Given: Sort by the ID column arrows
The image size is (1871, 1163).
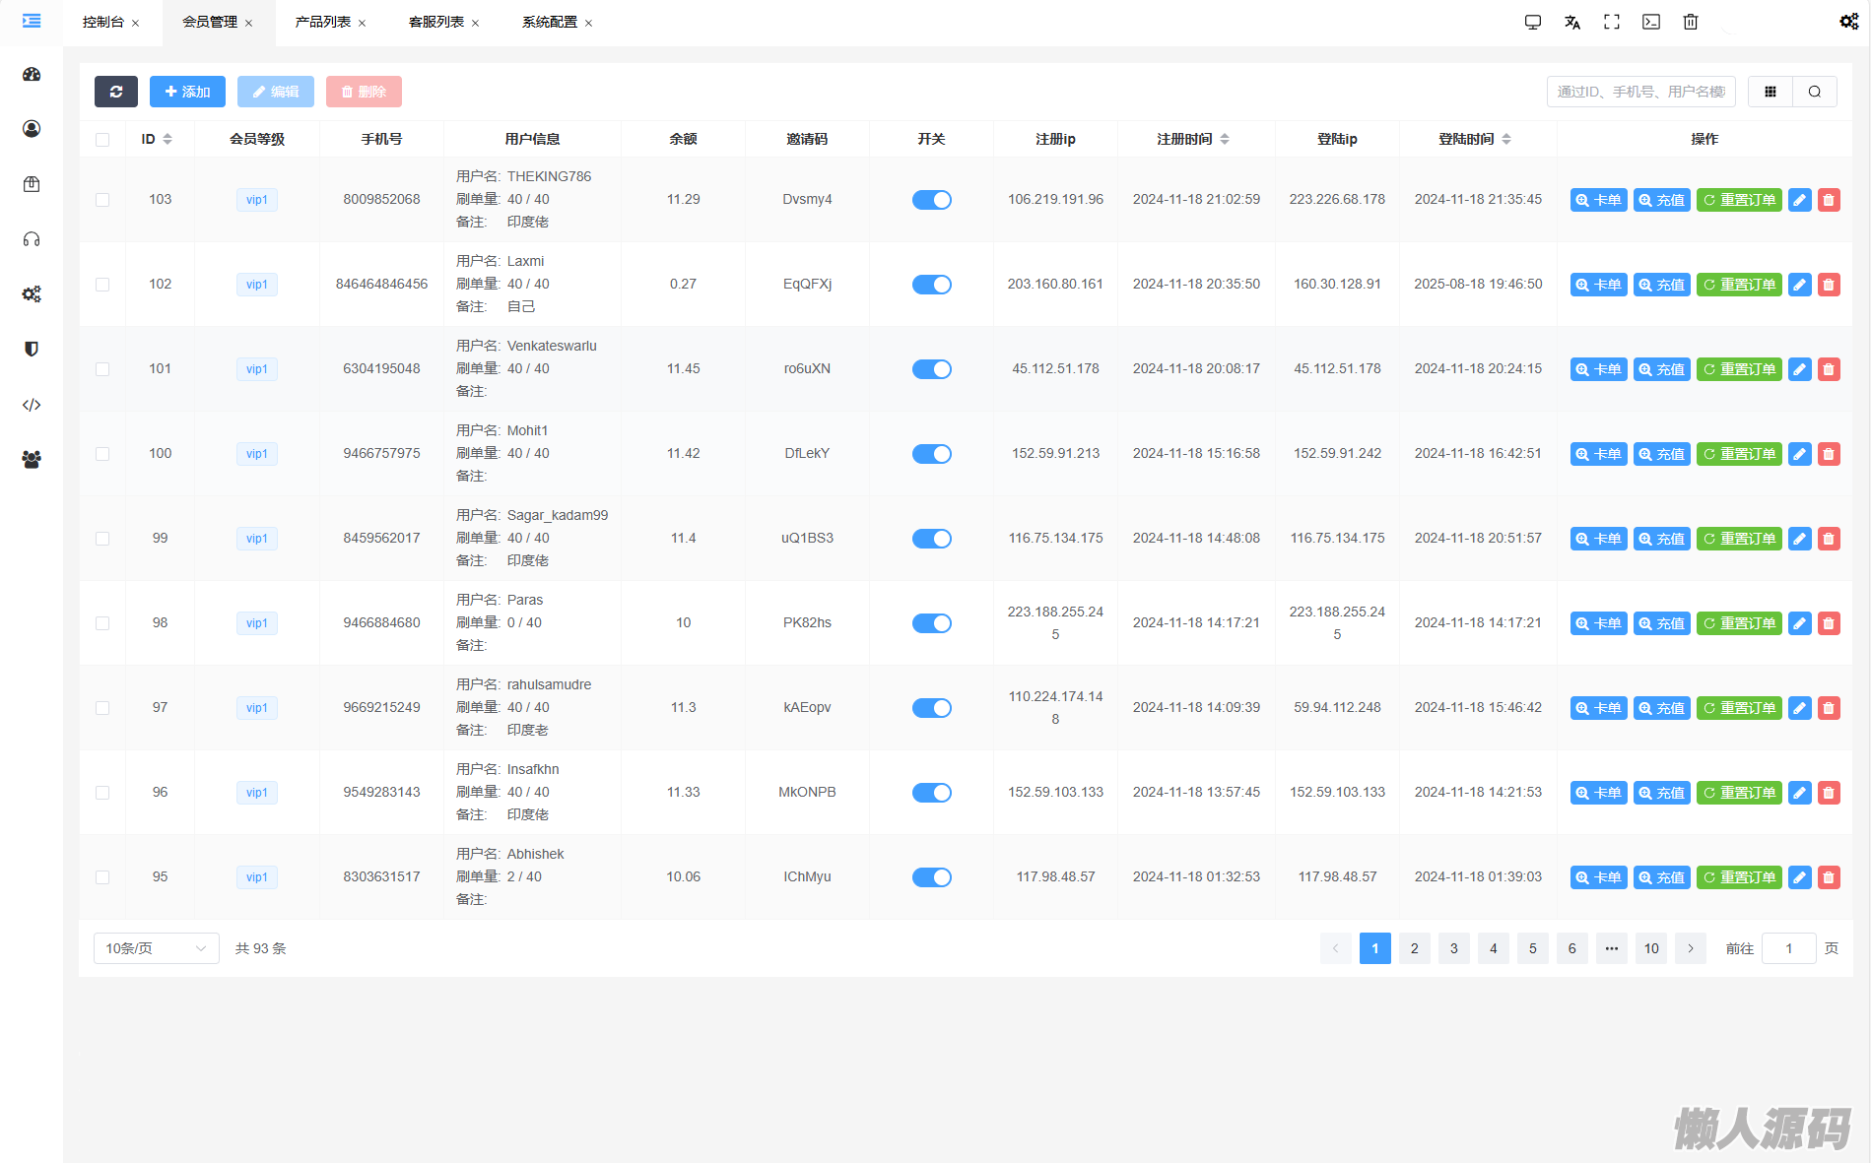Looking at the screenshot, I should 167,140.
